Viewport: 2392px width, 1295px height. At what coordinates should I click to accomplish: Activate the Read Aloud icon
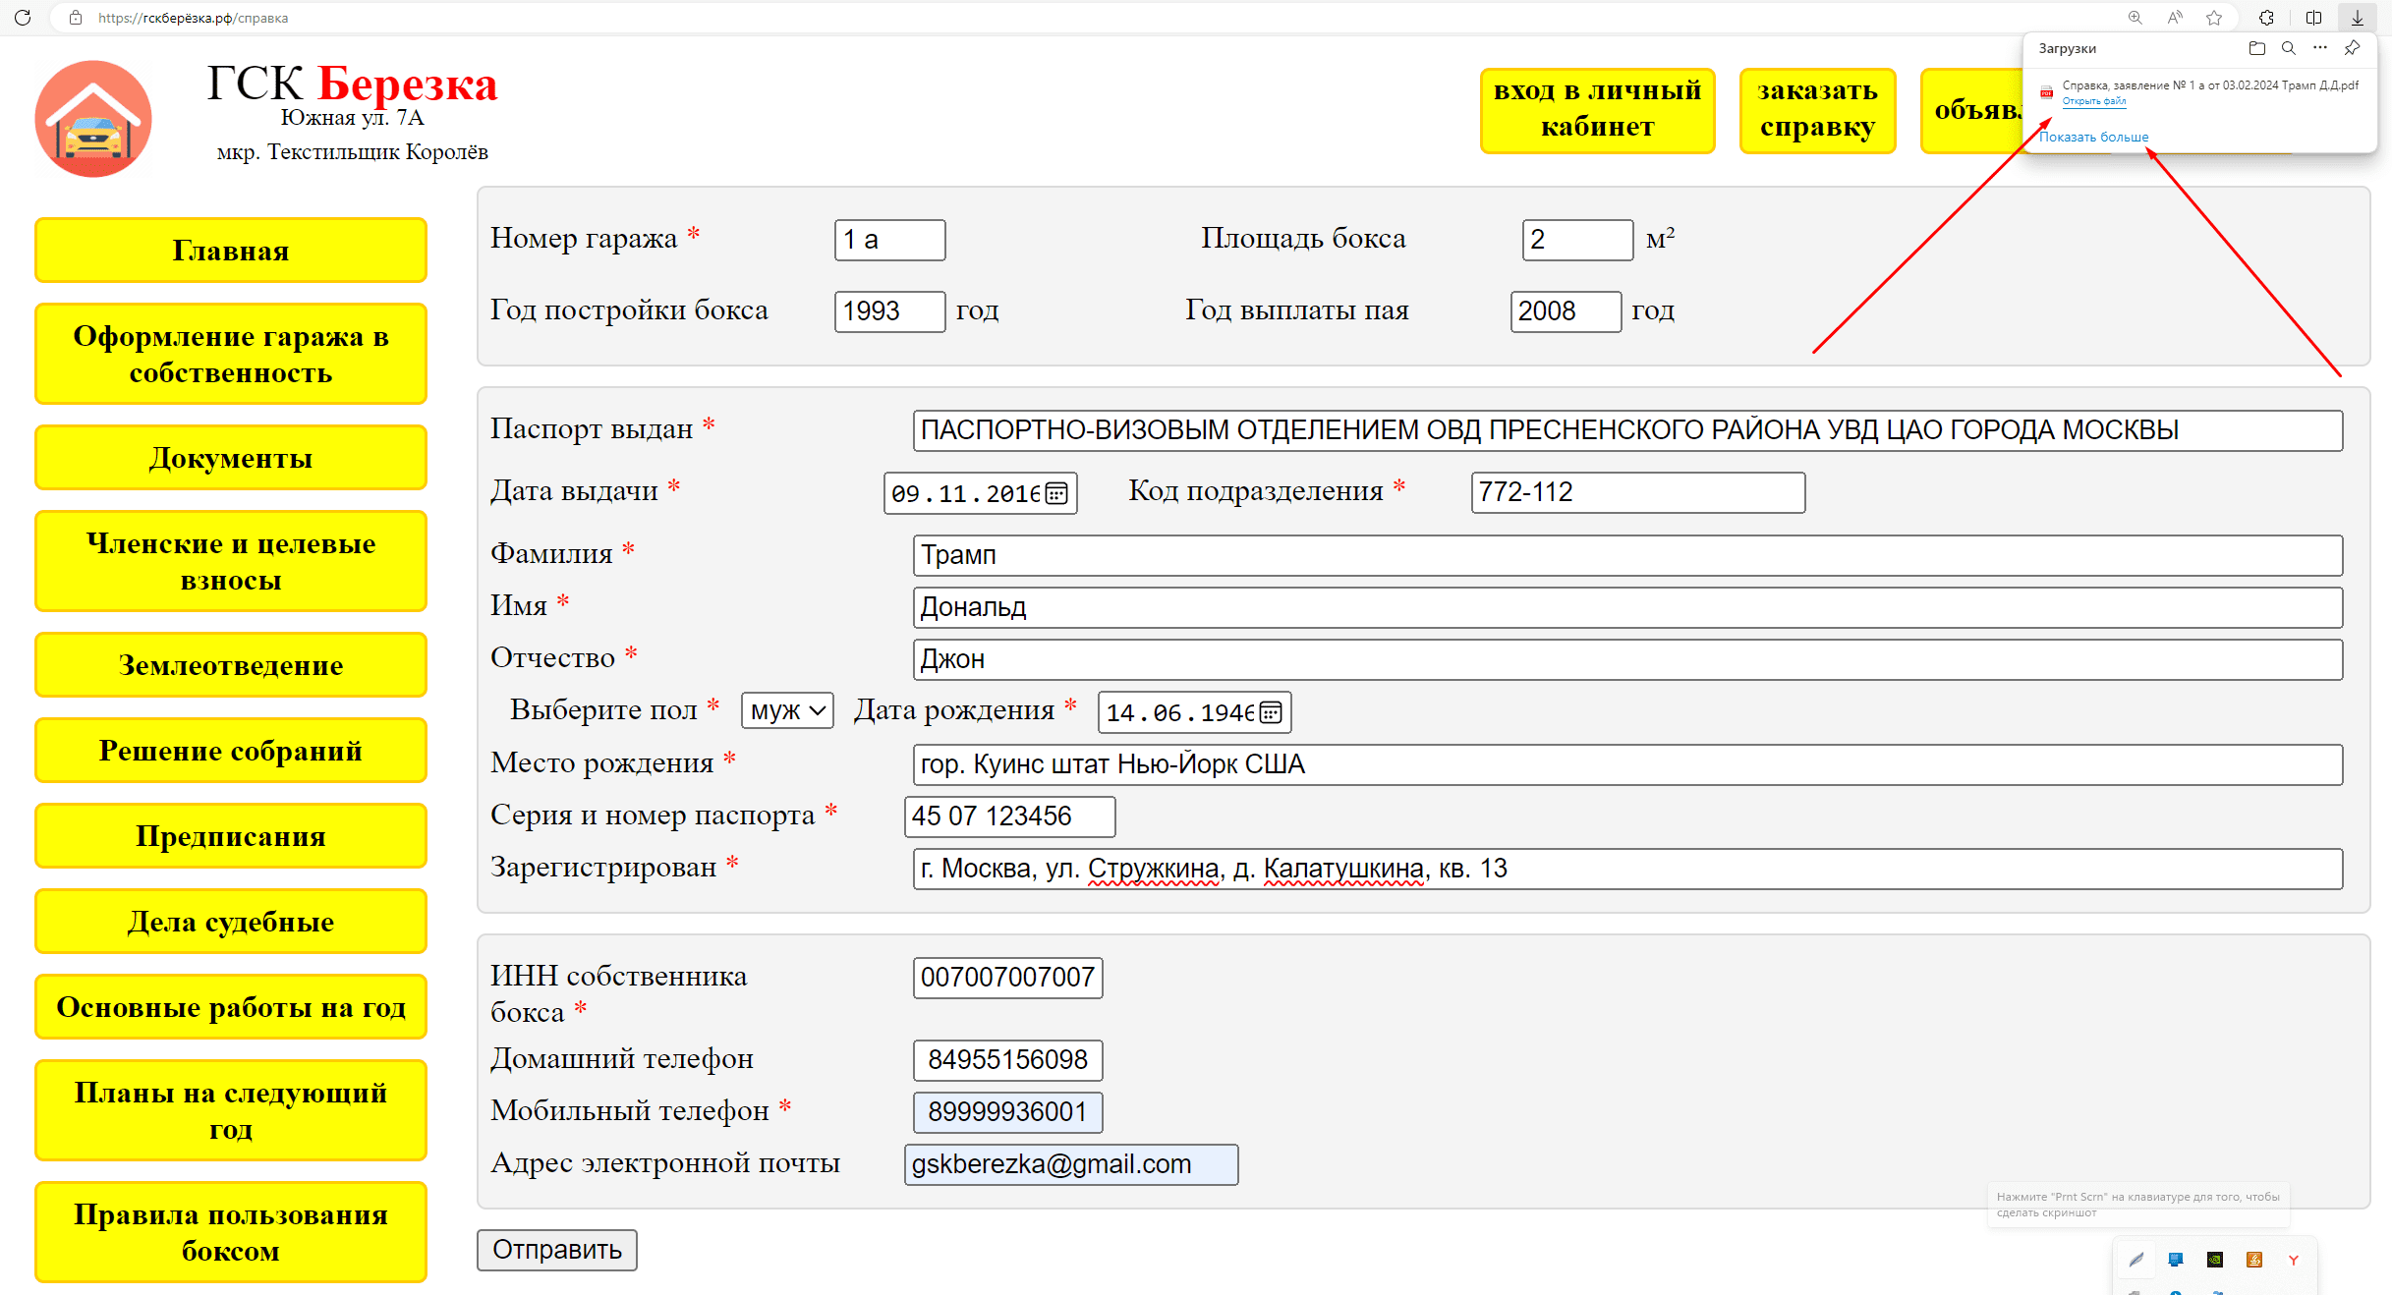click(x=2175, y=18)
